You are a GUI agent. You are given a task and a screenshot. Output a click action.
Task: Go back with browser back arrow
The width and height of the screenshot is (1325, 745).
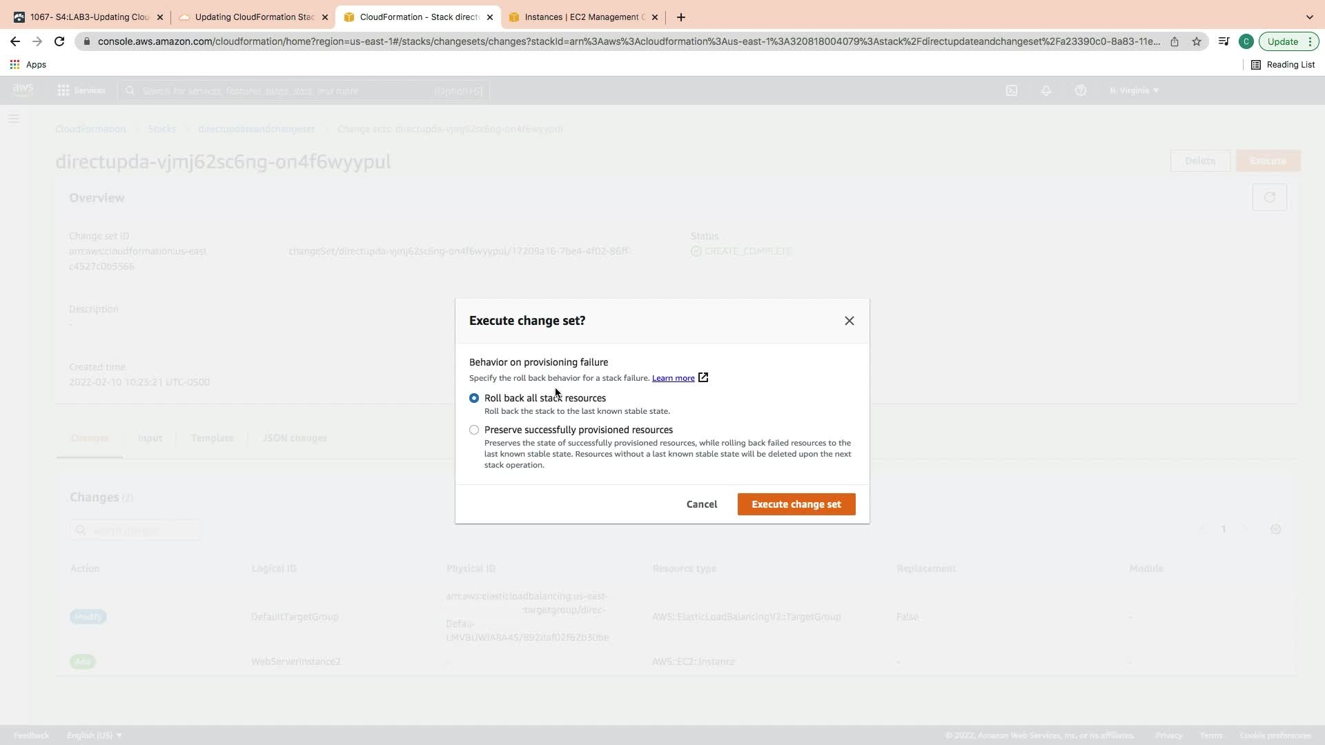[x=15, y=41]
